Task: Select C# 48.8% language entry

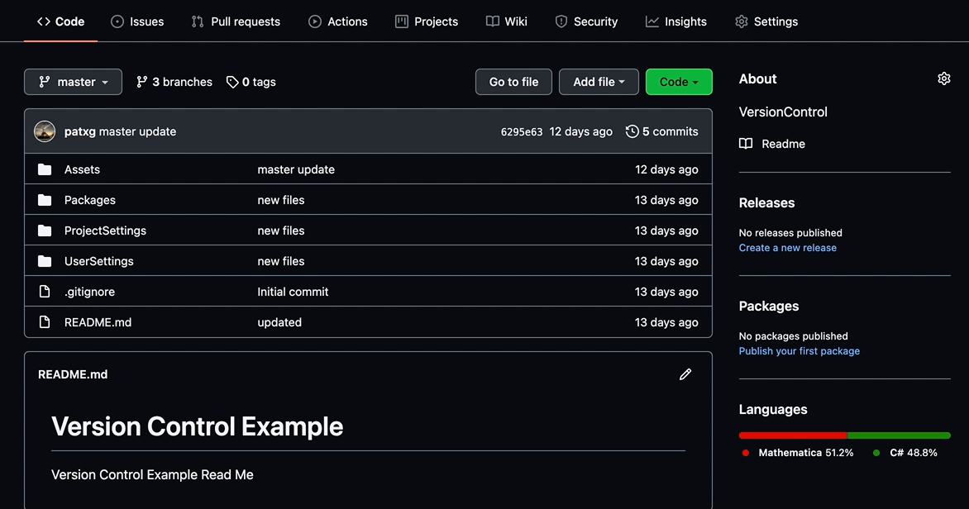Action: click(x=905, y=453)
